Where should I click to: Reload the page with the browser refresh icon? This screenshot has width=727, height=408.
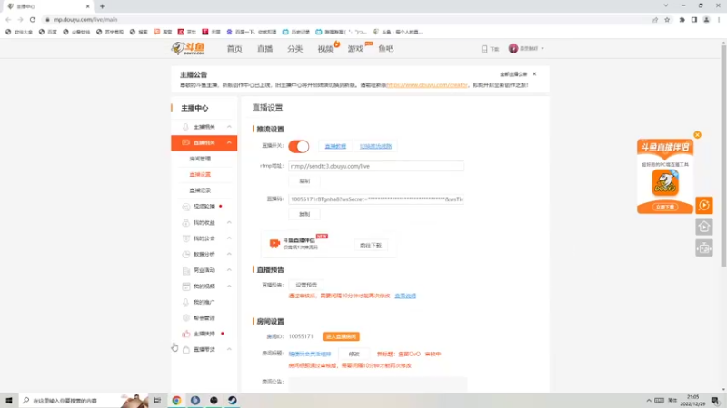(33, 19)
